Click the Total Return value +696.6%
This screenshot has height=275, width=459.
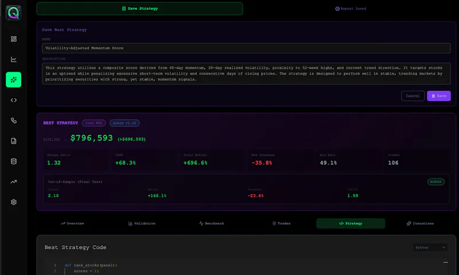[x=195, y=163]
